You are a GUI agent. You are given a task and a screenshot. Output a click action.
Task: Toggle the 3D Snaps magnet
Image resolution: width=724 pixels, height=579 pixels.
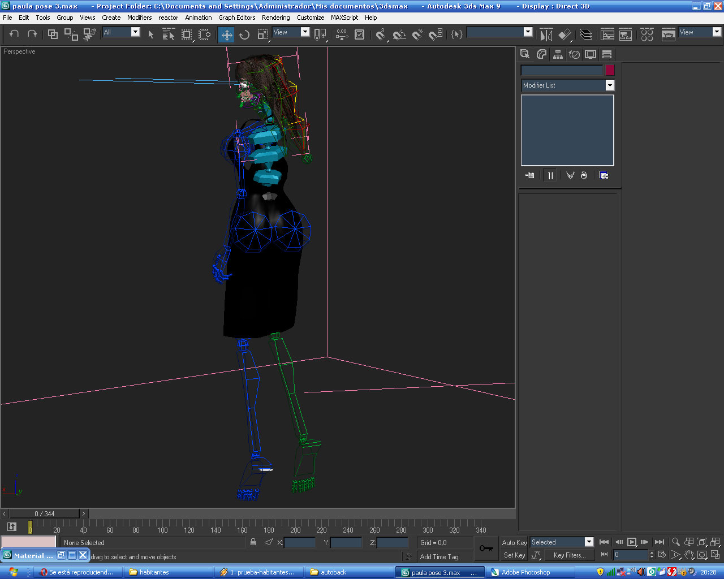(381, 34)
